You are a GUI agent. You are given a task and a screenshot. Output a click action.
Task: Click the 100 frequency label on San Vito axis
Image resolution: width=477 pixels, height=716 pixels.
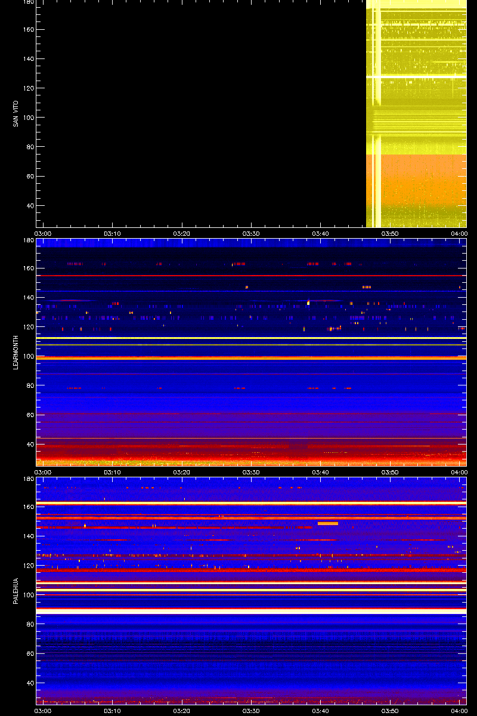coord(28,118)
